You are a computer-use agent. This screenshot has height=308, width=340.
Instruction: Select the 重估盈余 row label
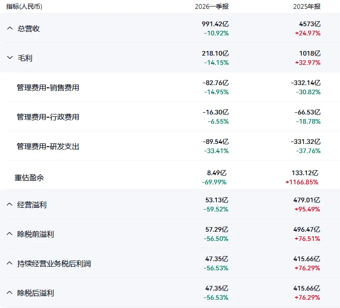[29, 178]
